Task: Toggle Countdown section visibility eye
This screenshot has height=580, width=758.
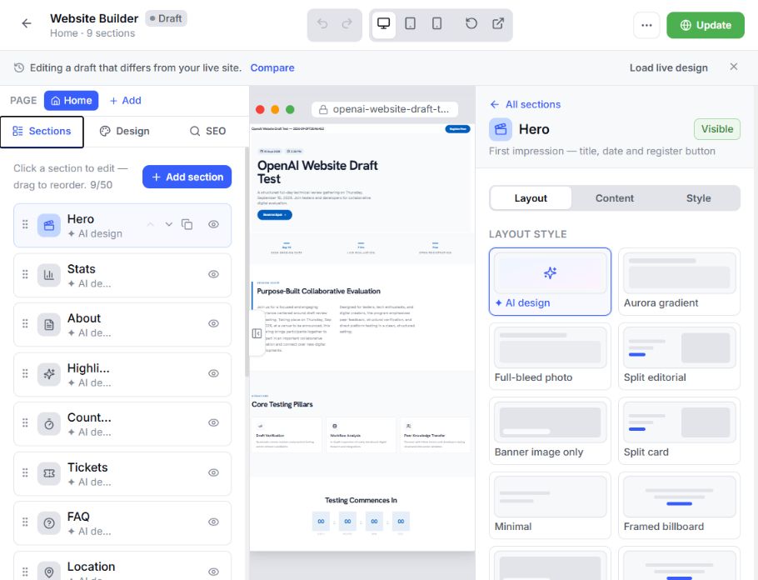Action: 214,422
